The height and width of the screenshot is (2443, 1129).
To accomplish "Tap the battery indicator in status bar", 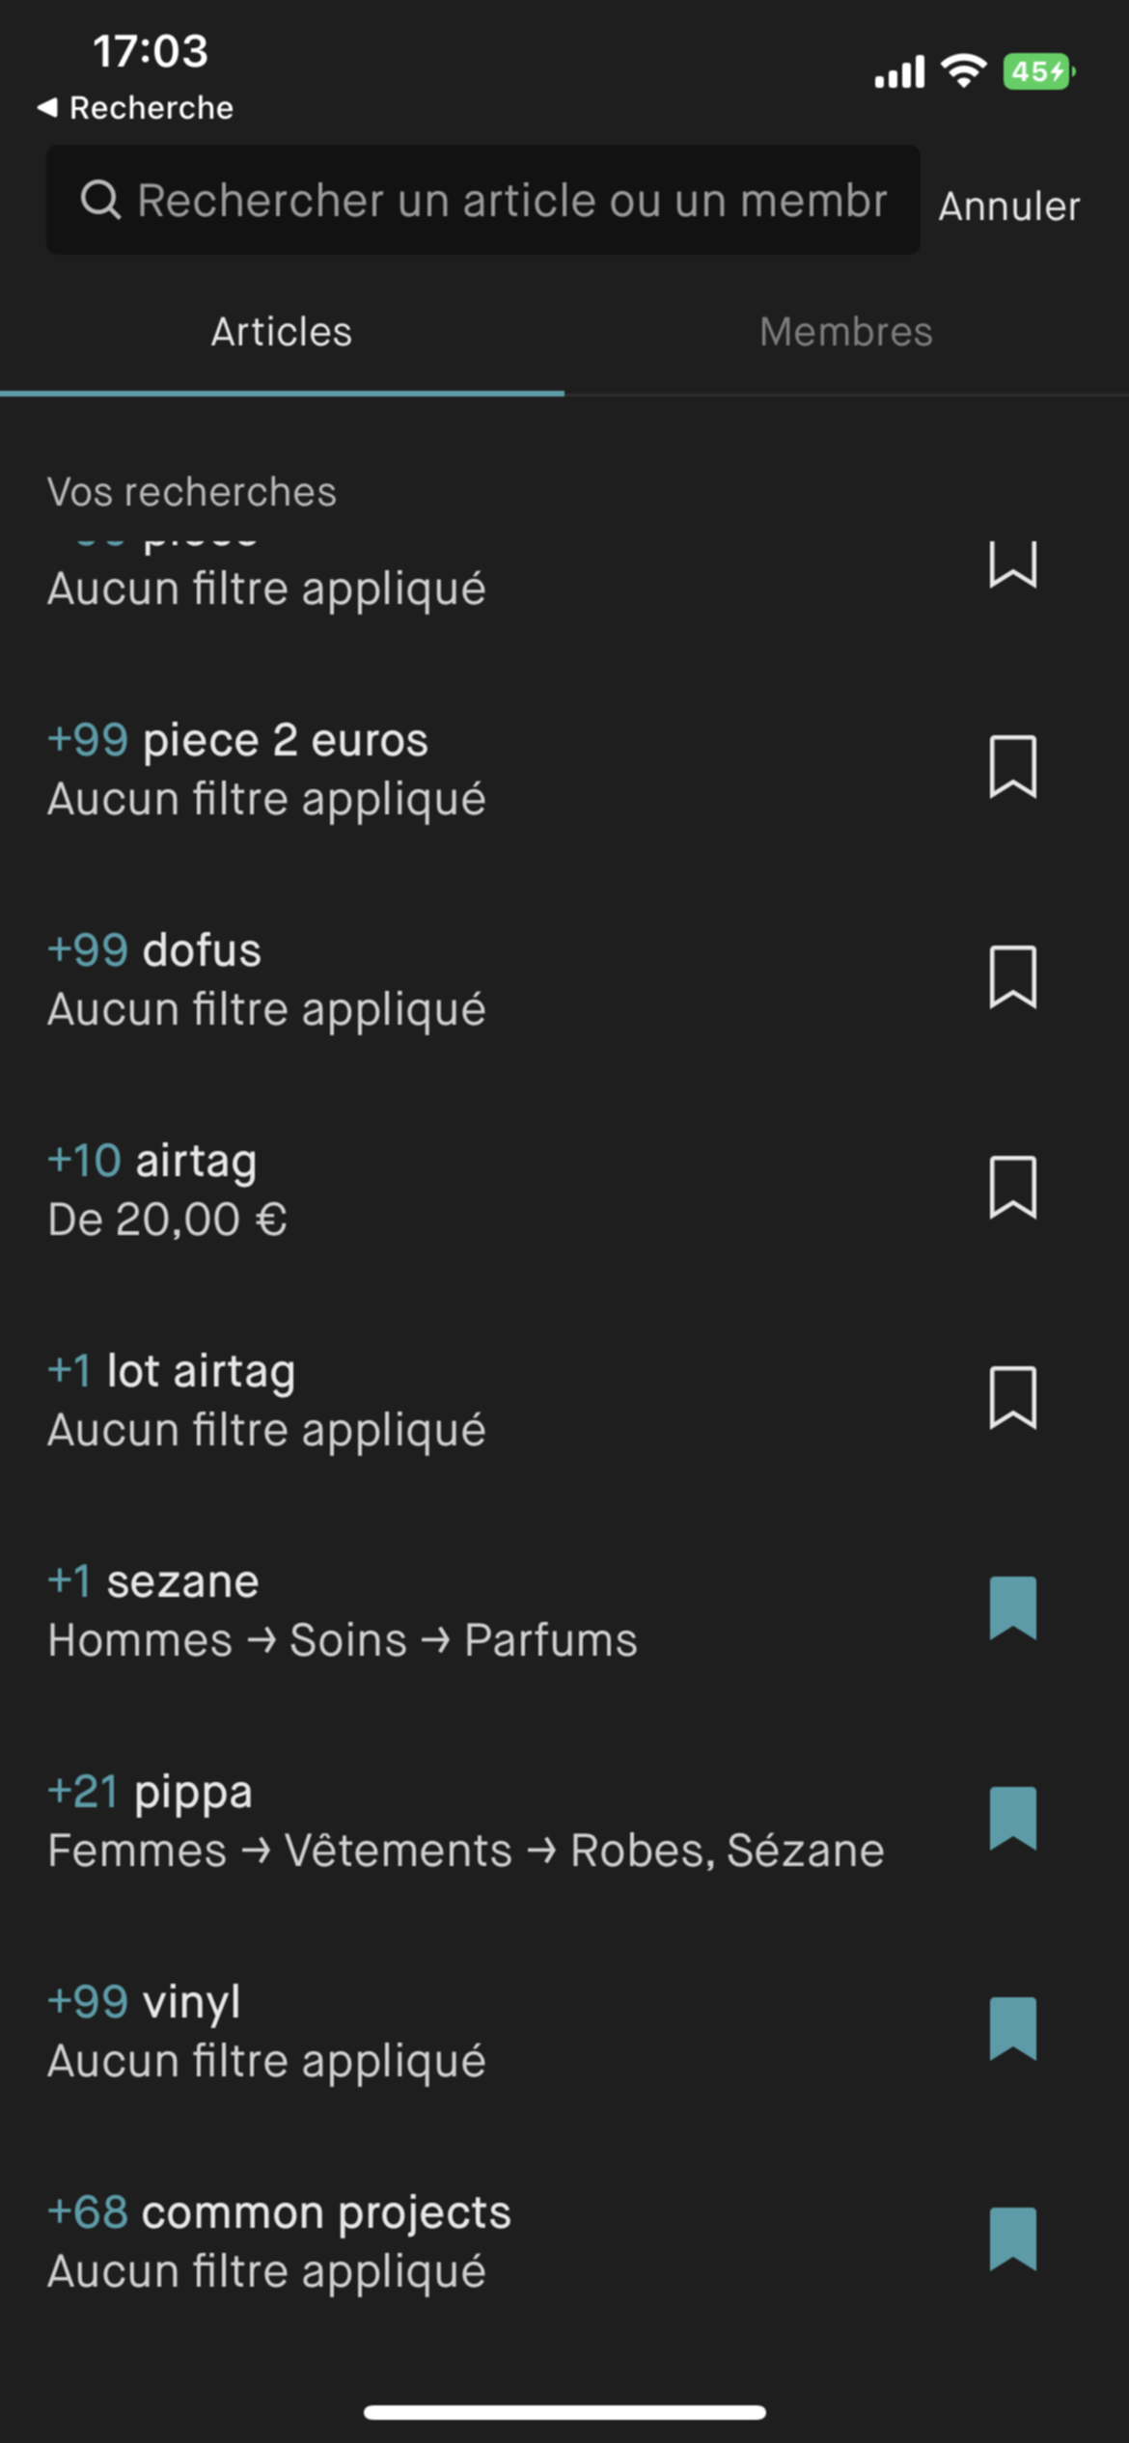I will 1038,71.
